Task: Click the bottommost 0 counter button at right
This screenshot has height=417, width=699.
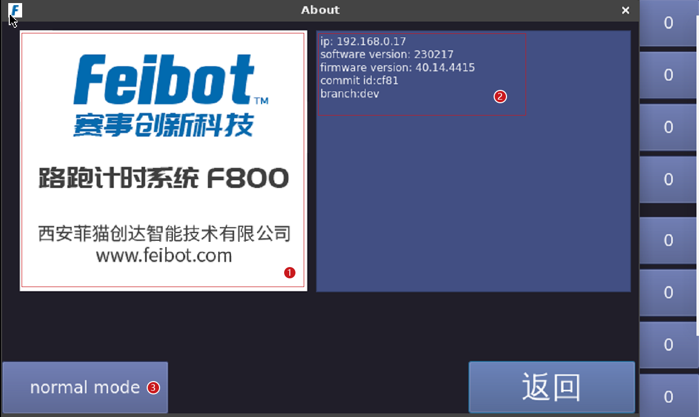Action: point(669,396)
